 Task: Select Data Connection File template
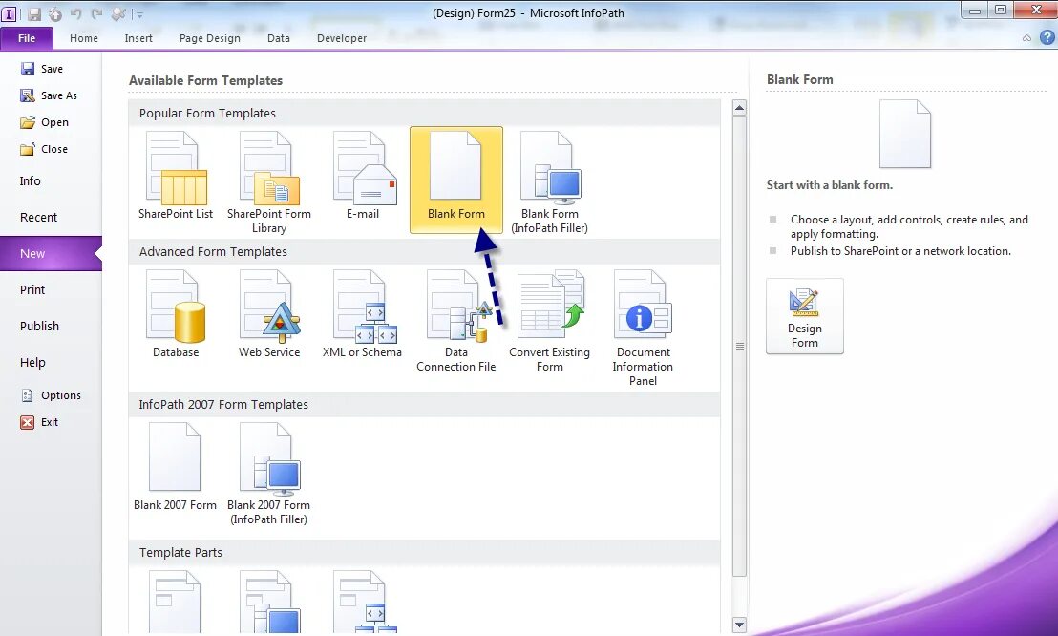456,322
